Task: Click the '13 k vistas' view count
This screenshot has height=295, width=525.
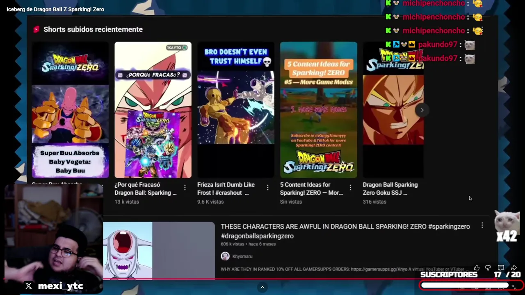Action: click(127, 202)
